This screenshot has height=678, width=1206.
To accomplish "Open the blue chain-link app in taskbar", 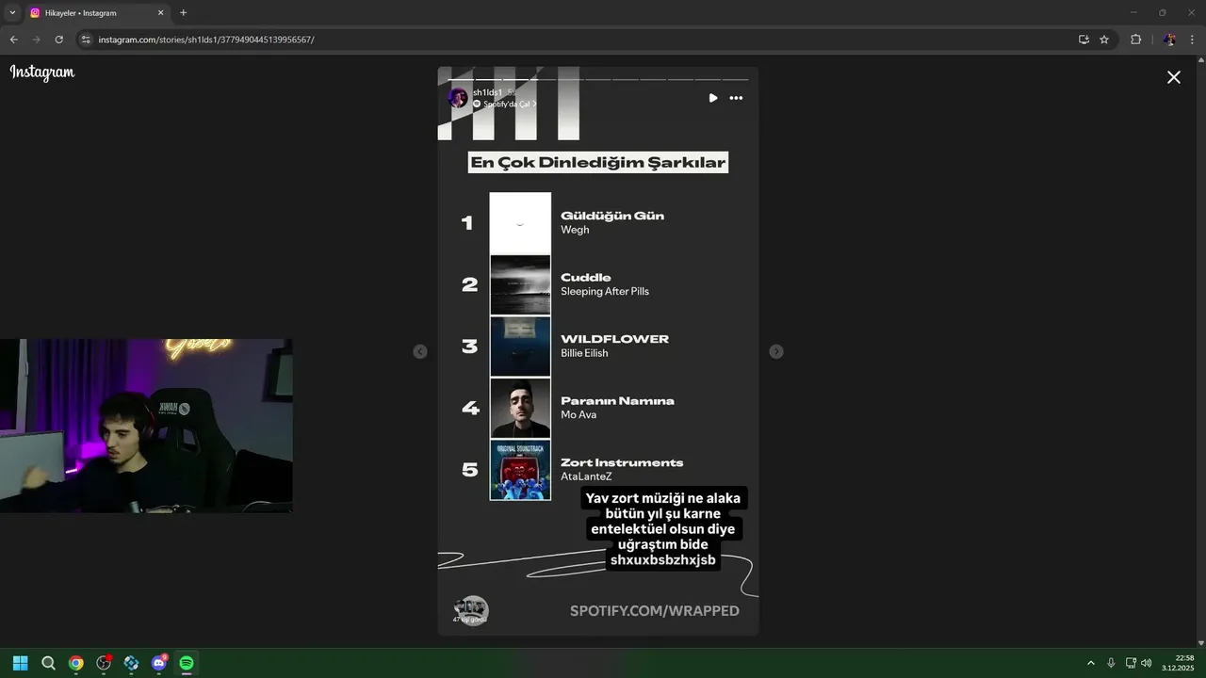I will tap(131, 663).
